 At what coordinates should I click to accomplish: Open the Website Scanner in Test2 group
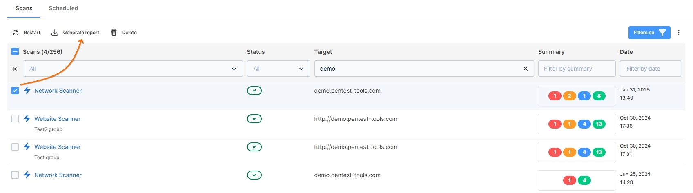(58, 119)
